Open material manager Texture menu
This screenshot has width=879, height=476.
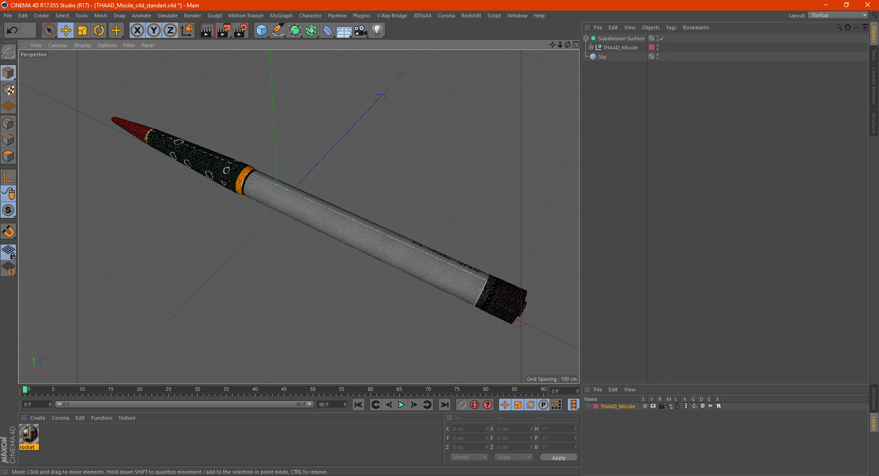127,418
